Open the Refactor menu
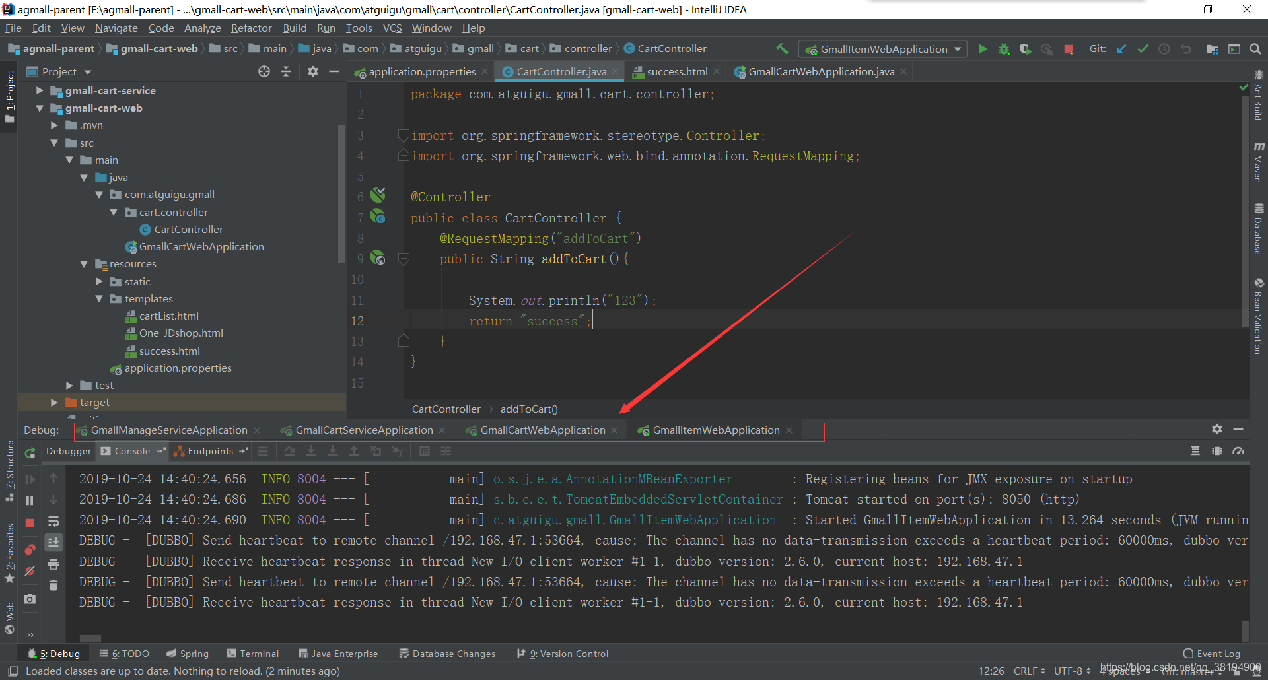 point(251,28)
